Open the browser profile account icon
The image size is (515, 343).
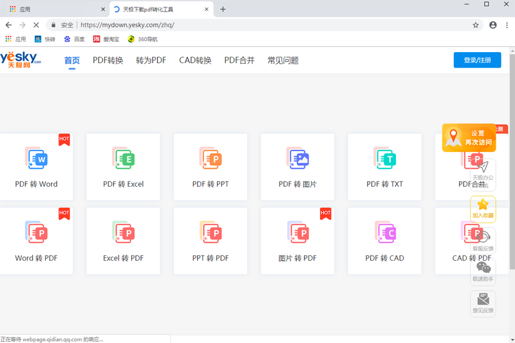(x=492, y=25)
